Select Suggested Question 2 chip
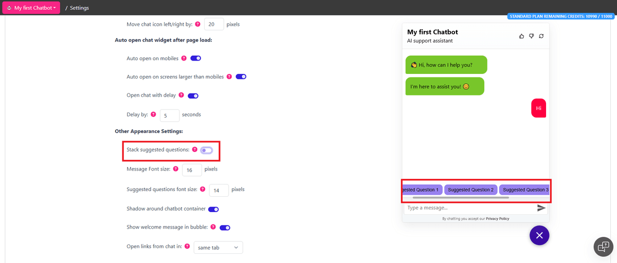 (x=470, y=190)
